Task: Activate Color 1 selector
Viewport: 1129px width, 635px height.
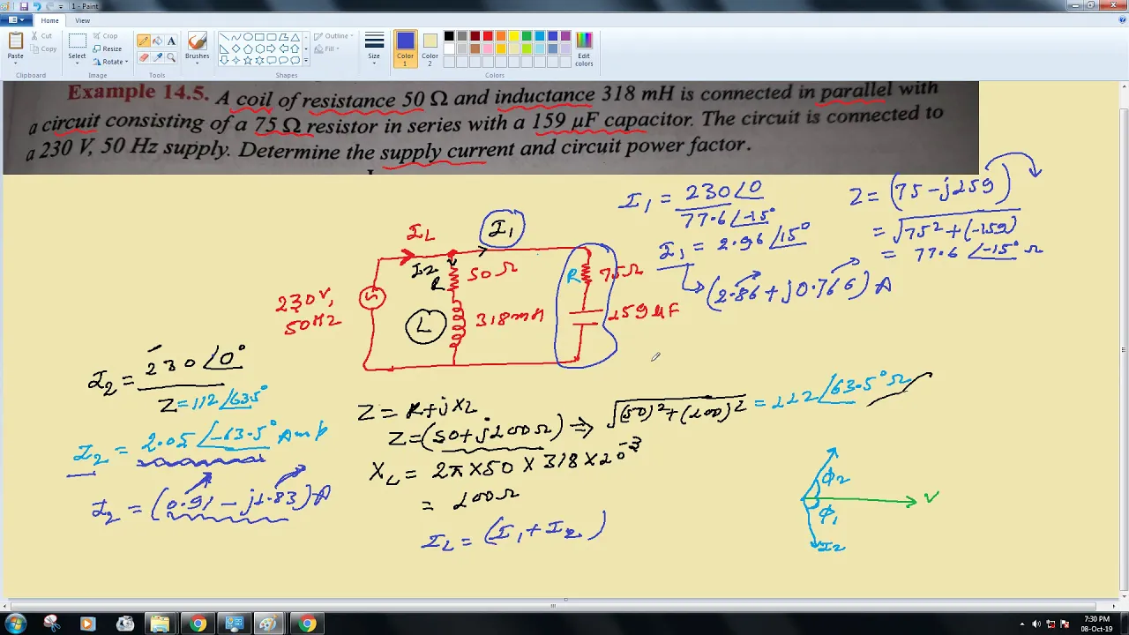Action: 405,49
